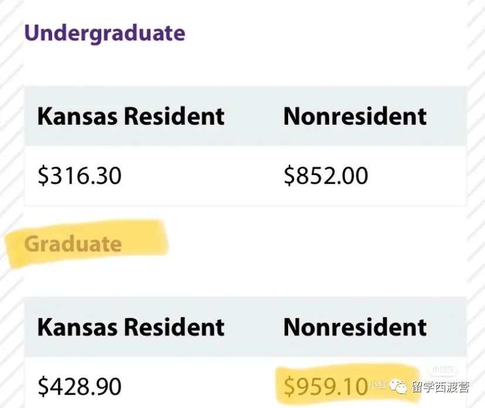Click the highlighted Graduate section heading
Viewport: 485px width, 408px height.
point(73,244)
